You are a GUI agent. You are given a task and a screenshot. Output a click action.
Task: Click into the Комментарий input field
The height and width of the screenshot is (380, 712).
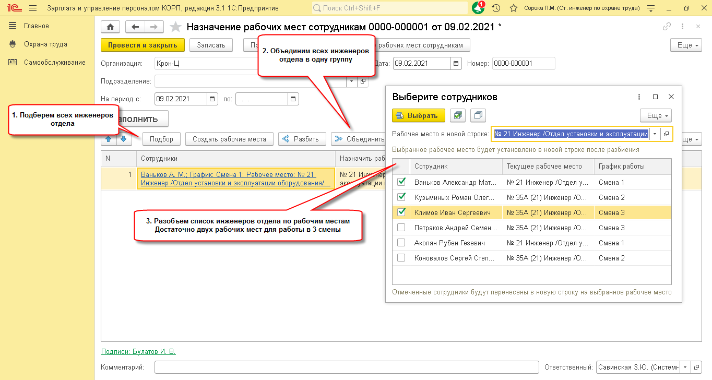tap(347, 367)
